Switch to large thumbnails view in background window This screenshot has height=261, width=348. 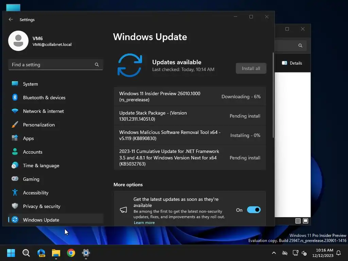(x=306, y=221)
